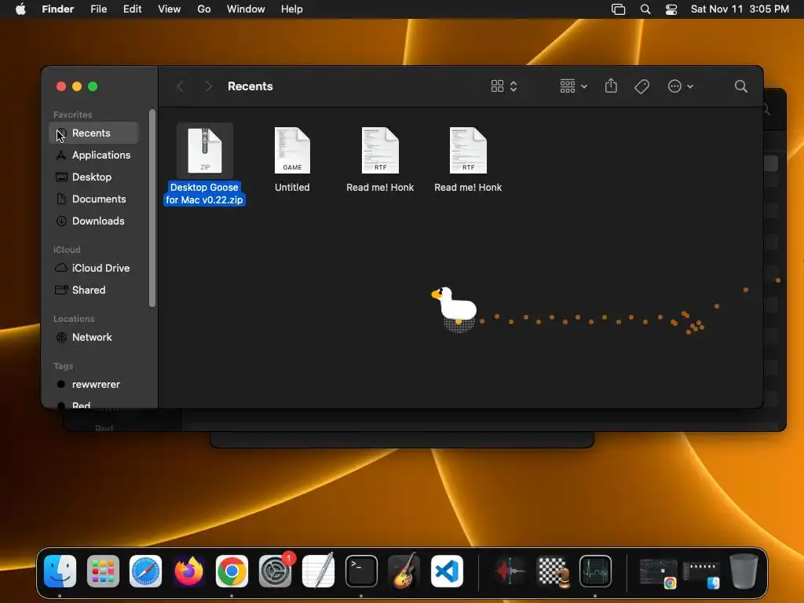Launch Firefox from the Dock

188,571
